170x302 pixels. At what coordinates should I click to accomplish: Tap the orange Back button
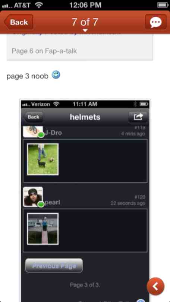[x=18, y=22]
